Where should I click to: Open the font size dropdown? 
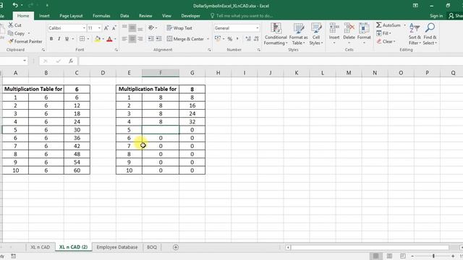point(99,28)
